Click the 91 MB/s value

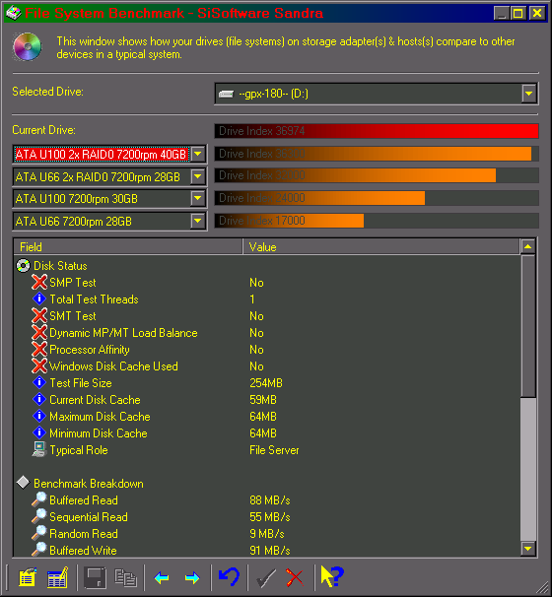(270, 551)
